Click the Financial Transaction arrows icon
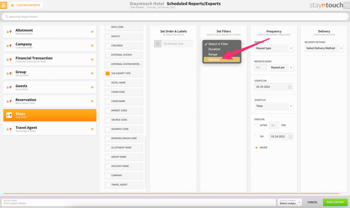The width and height of the screenshot is (350, 208). click(x=9, y=60)
